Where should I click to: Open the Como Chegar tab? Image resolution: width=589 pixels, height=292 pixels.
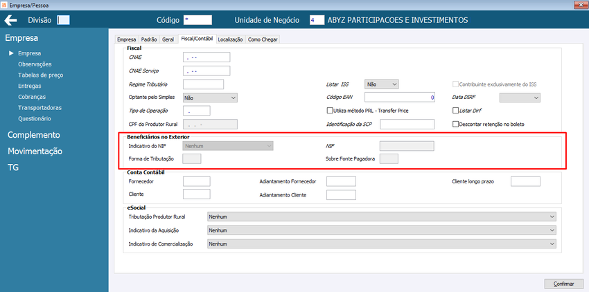point(263,39)
